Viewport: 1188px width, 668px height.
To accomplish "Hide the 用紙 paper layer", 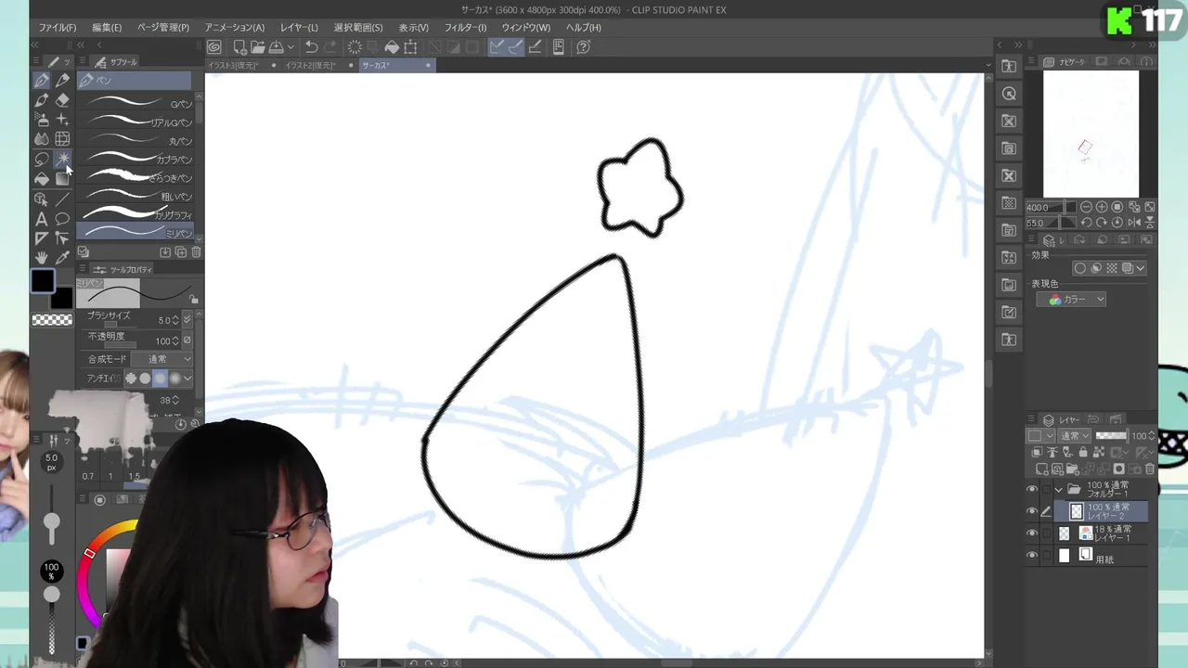I will point(1032,556).
